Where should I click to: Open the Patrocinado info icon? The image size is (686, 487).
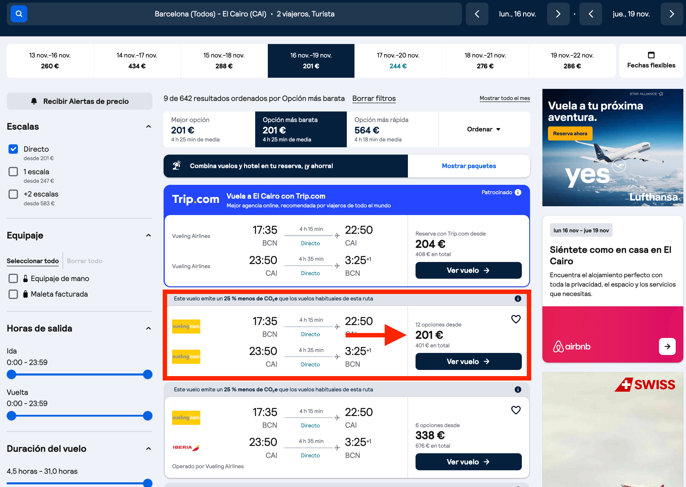point(518,192)
